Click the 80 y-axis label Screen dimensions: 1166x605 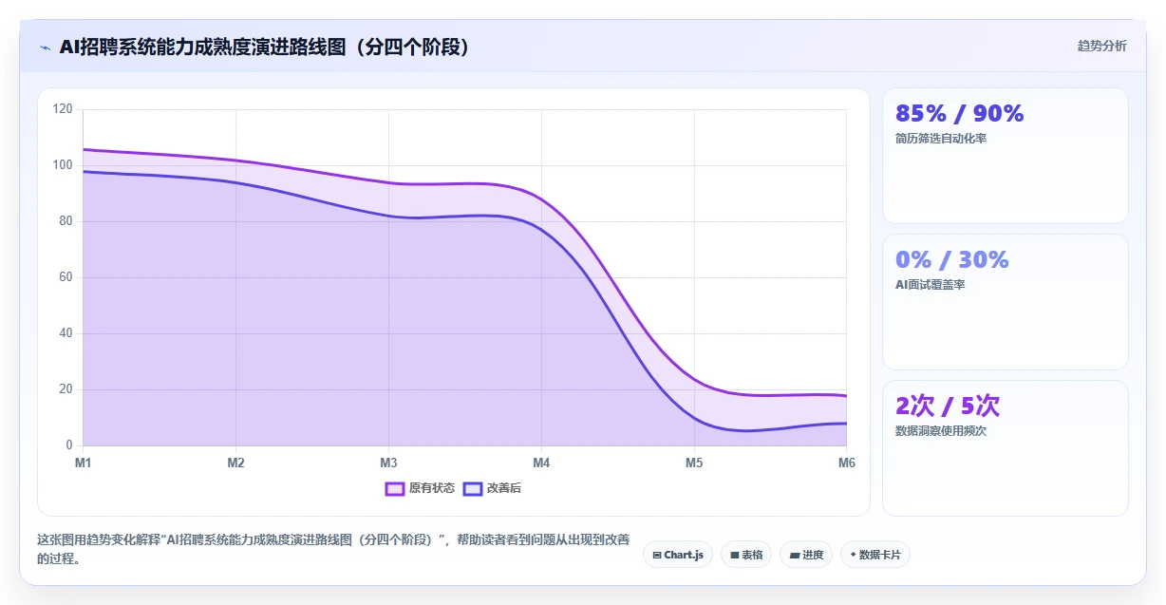(66, 221)
